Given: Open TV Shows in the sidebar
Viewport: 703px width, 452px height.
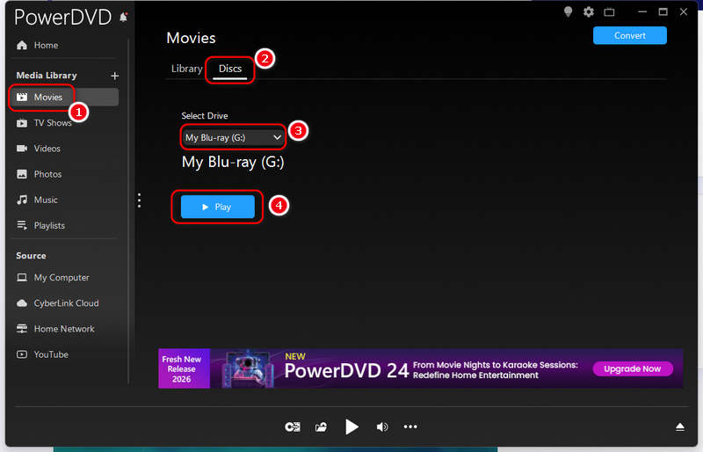Looking at the screenshot, I should 53,123.
